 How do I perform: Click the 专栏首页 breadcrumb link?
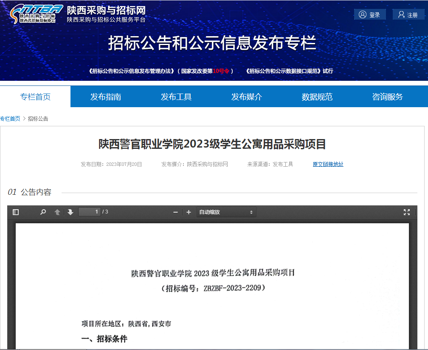pos(10,119)
